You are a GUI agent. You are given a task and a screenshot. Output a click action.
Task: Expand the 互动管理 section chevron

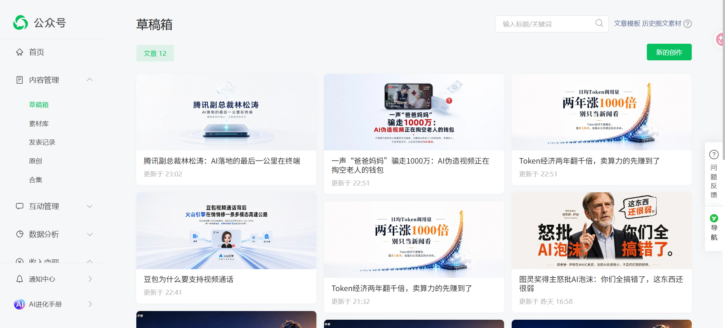pos(90,206)
